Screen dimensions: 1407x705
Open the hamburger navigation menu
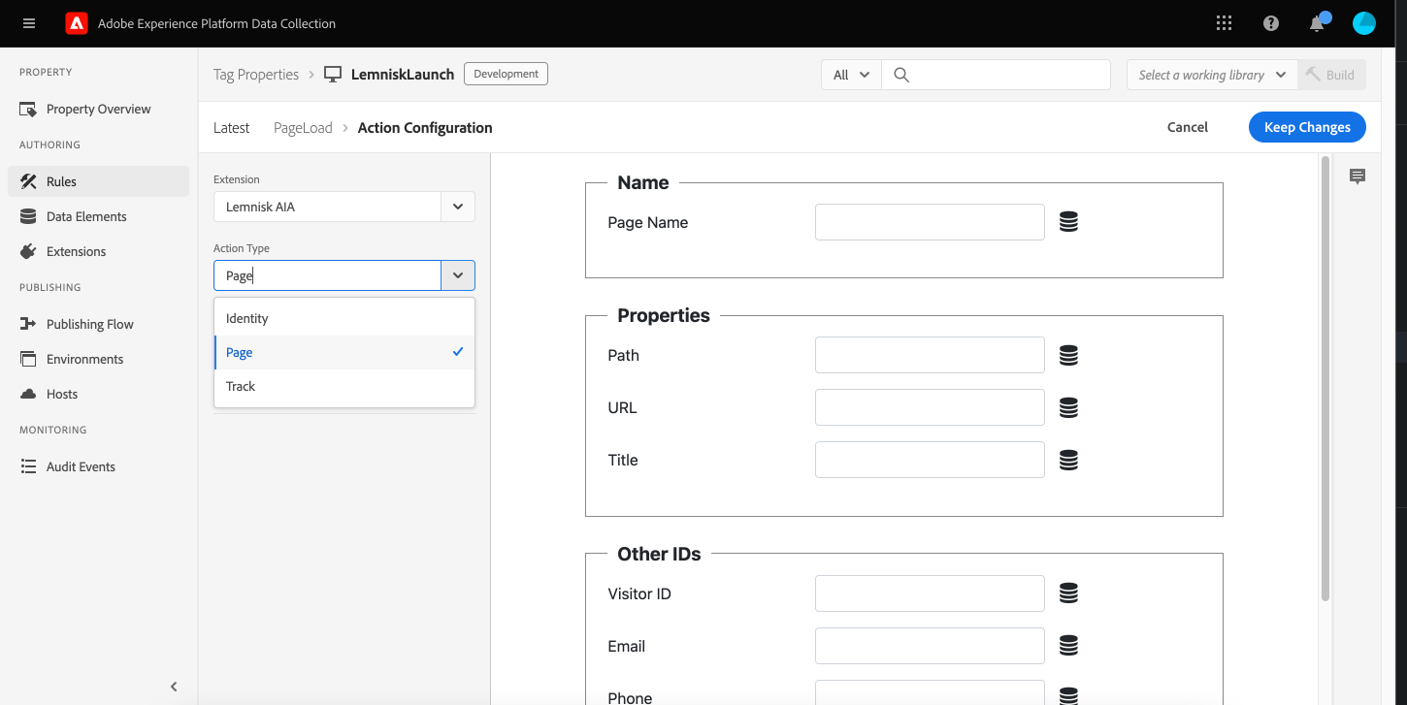(28, 23)
